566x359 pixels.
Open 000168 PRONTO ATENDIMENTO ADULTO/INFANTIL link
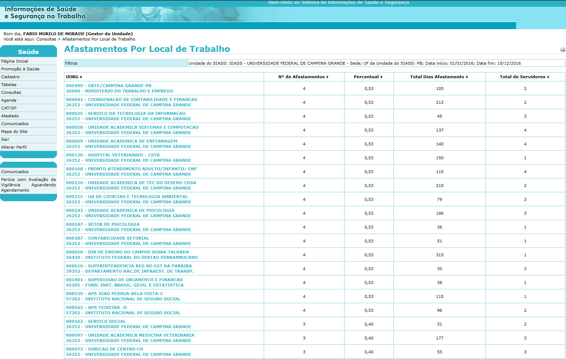pos(131,169)
